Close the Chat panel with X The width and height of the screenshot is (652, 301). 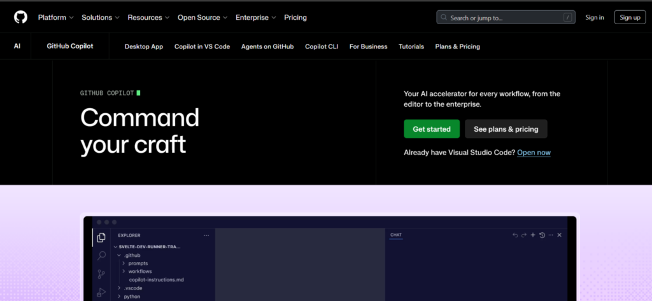tap(559, 235)
